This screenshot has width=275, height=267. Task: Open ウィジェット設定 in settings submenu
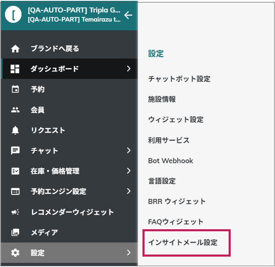point(176,120)
